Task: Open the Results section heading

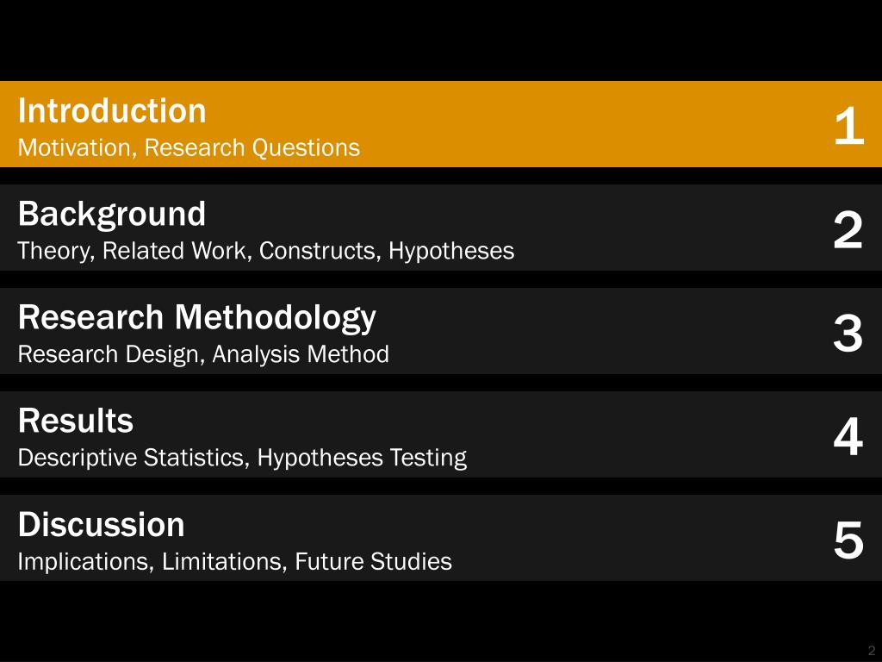Action: click(76, 421)
